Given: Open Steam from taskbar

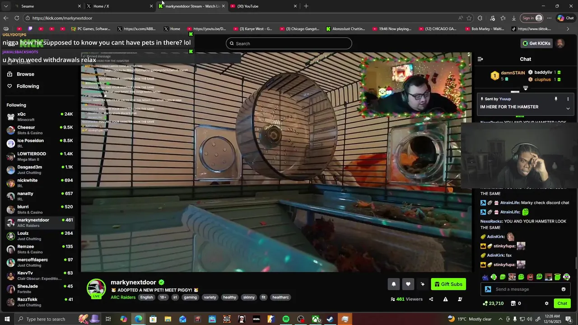Looking at the screenshot, I should 330,319.
